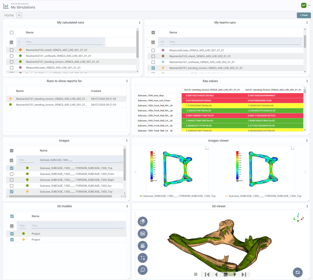This screenshot has height=280, width=313.
Task: Skip to last frame in 3d viewer playback
Action: pos(244,274)
